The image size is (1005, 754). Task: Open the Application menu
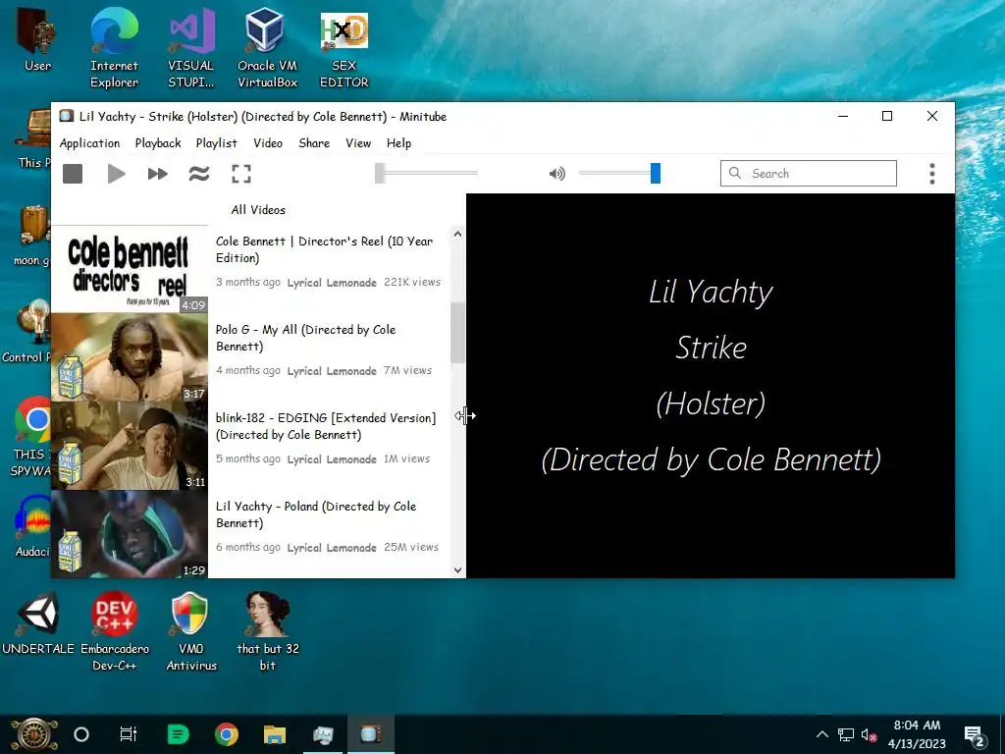[89, 143]
